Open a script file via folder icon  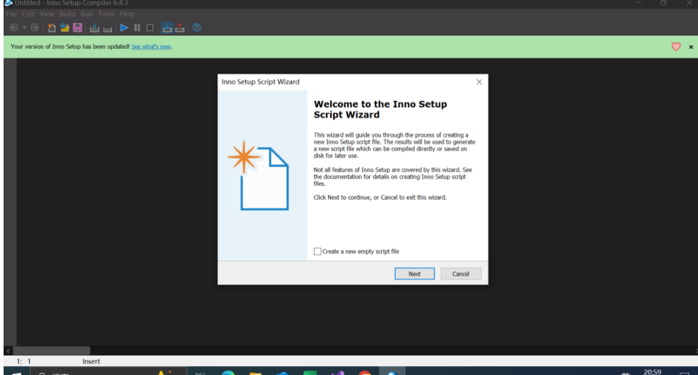[x=64, y=27]
